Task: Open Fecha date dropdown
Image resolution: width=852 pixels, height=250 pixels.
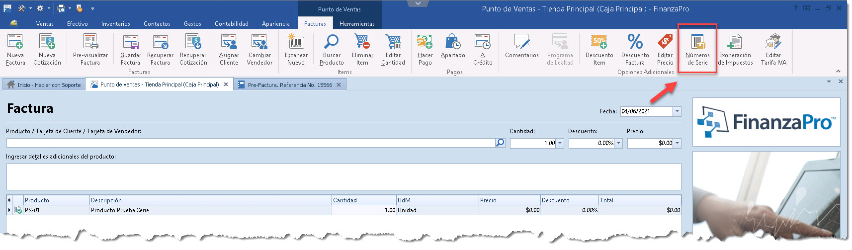Action: [677, 111]
